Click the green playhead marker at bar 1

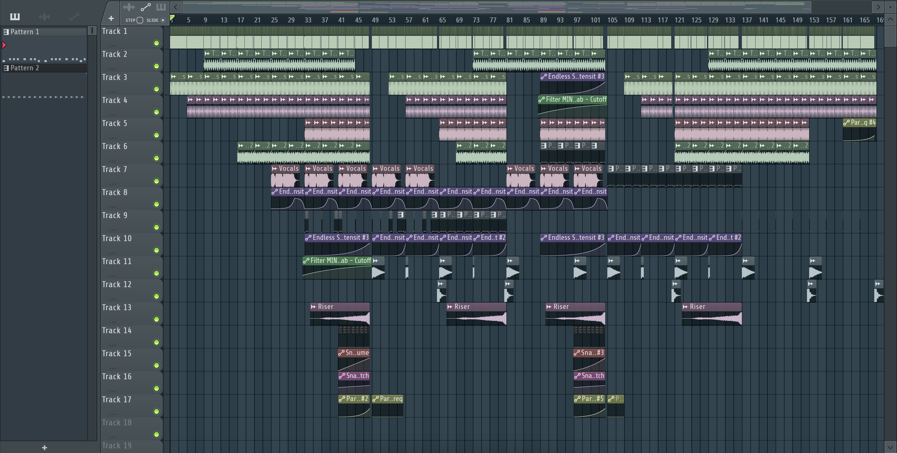tap(172, 18)
